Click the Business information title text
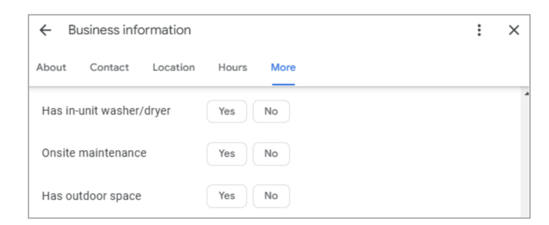 click(x=129, y=31)
